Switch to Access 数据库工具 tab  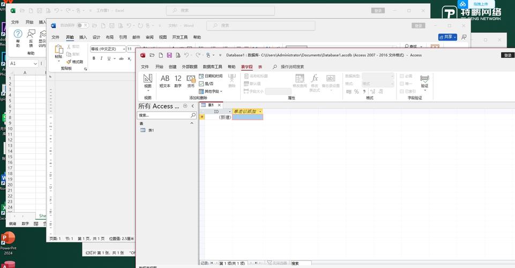[213, 66]
